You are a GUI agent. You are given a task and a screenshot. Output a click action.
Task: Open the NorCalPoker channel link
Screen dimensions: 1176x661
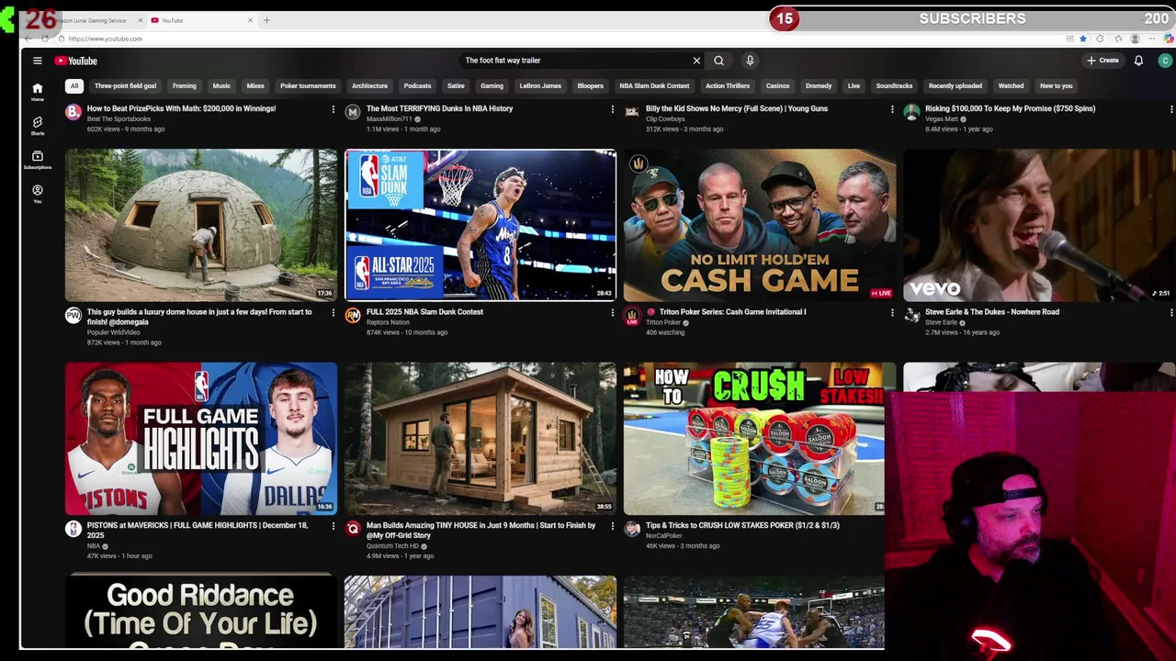pos(664,535)
